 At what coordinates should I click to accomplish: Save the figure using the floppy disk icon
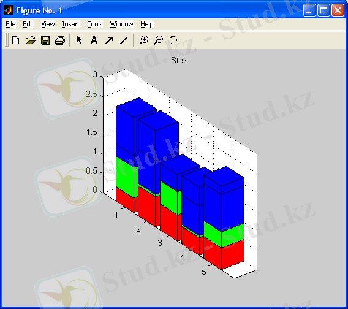45,40
